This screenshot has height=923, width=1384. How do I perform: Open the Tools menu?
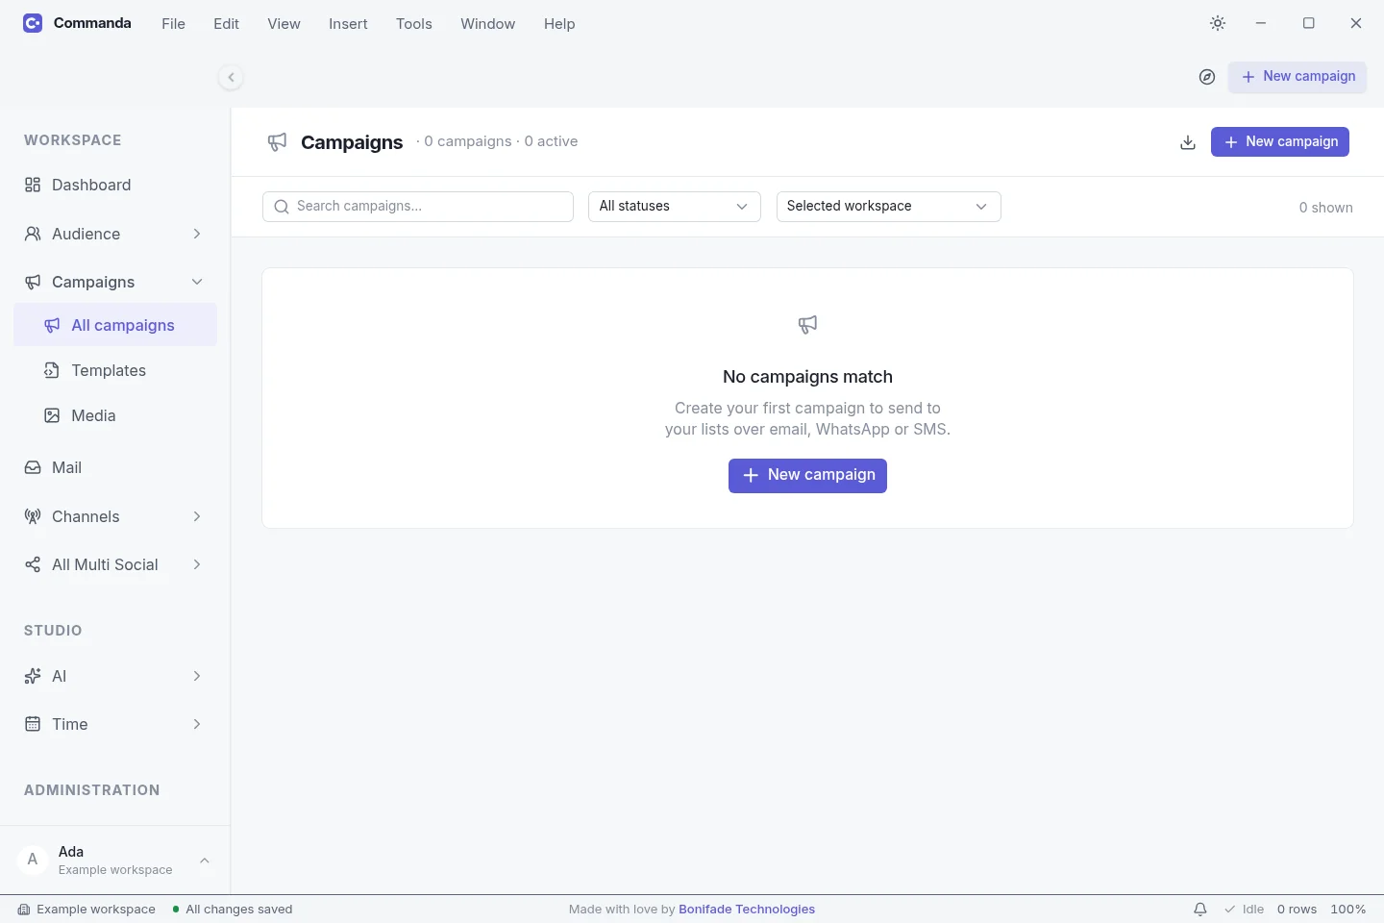point(414,24)
